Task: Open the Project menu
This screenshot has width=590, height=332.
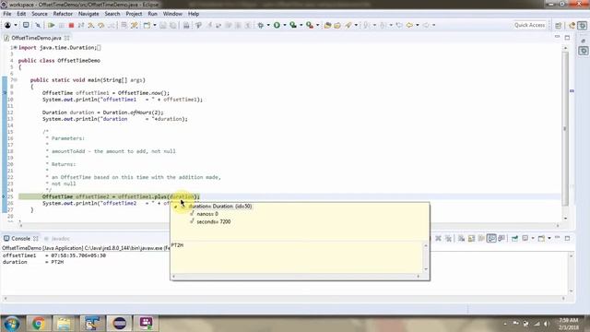Action: click(134, 14)
